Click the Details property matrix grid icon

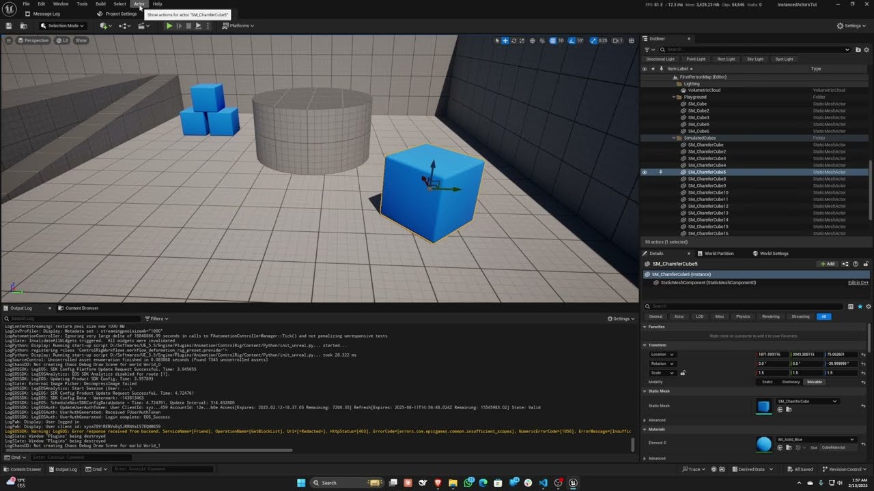pyautogui.click(x=851, y=307)
